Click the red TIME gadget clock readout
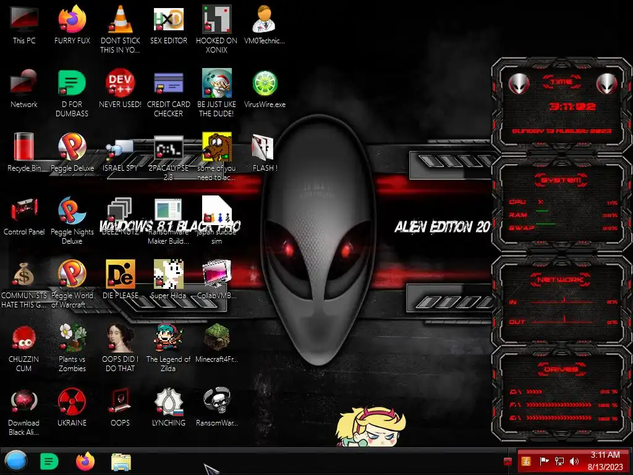Screen dimensions: 633x475 (x=572, y=106)
